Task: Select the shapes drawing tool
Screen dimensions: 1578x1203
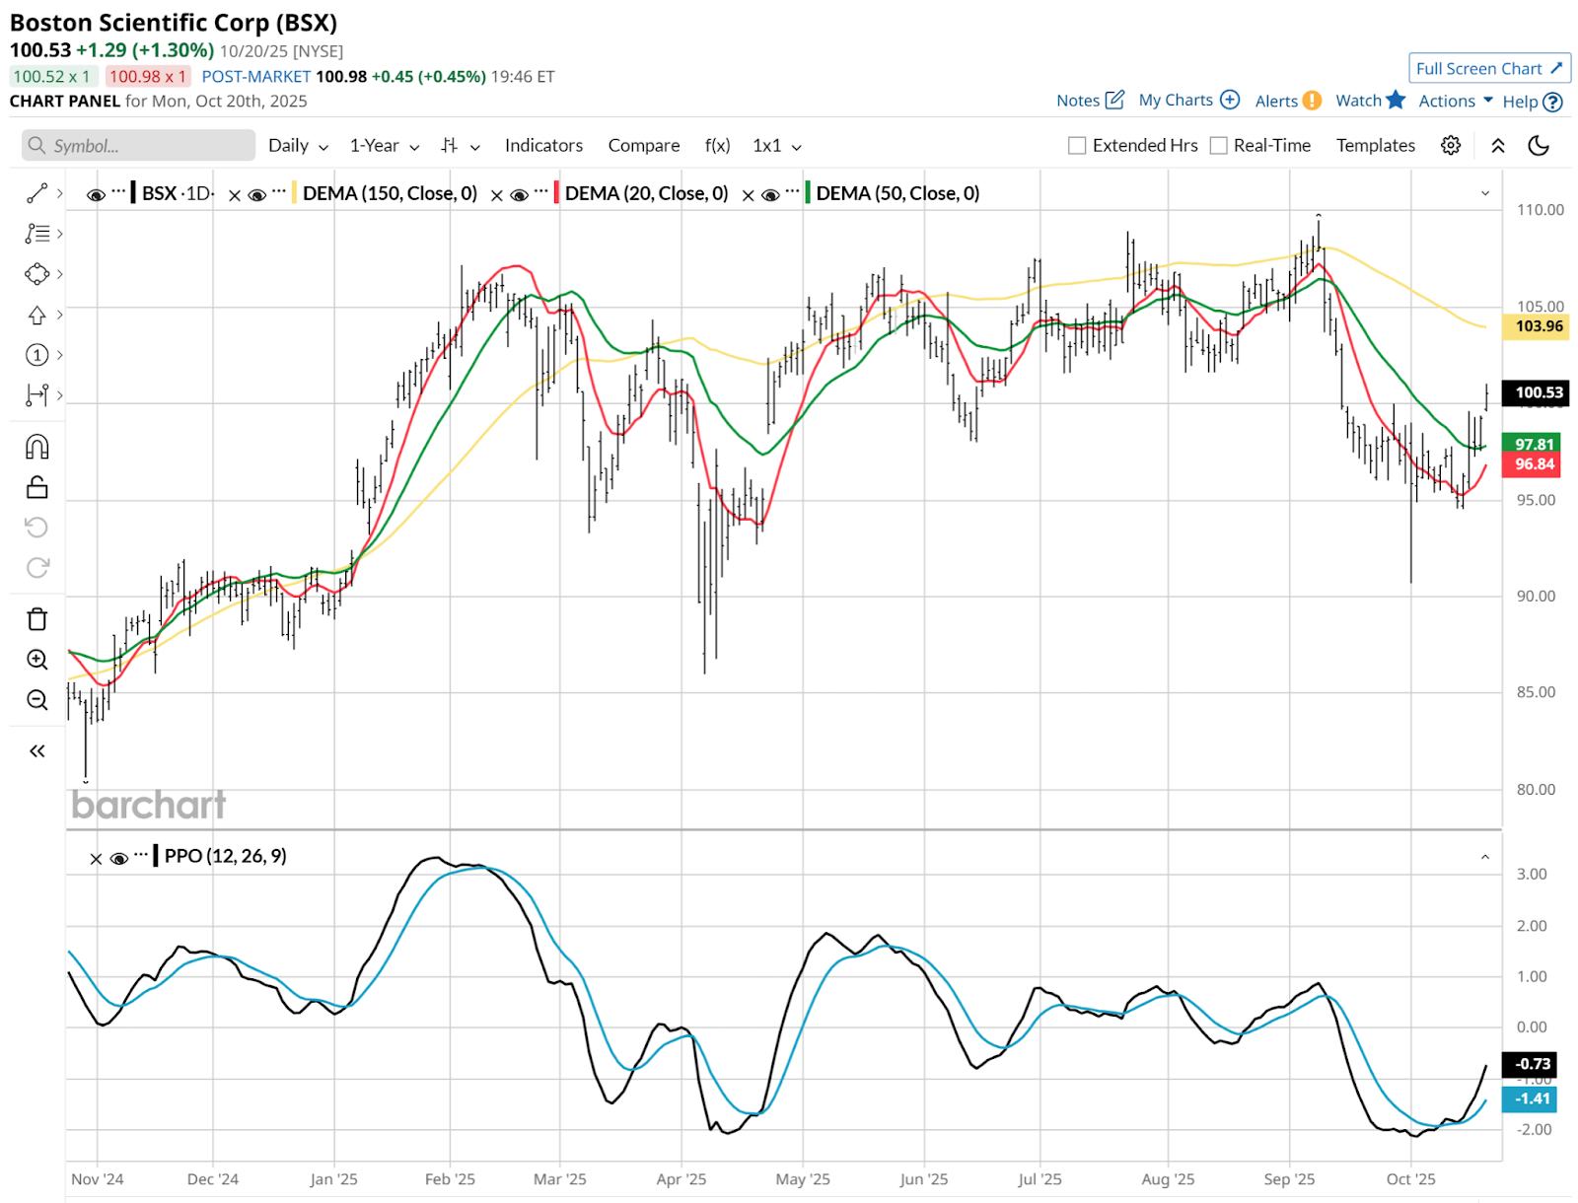Action: 36,274
